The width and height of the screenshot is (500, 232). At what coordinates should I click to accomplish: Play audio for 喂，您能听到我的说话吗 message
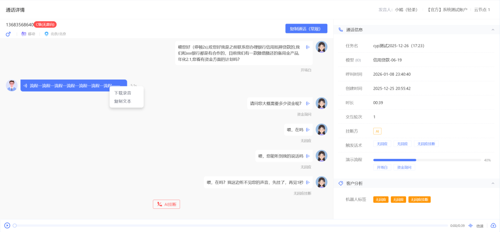pos(308,156)
